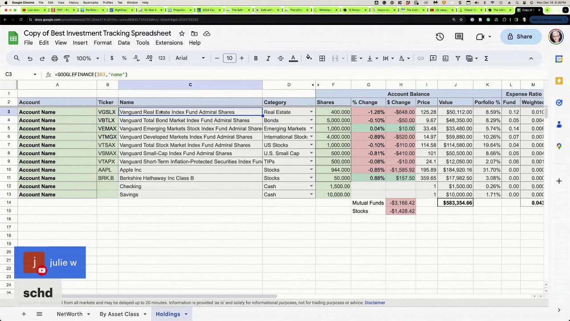Decrease font size with minus button
Image resolution: width=570 pixels, height=321 pixels.
tap(217, 58)
